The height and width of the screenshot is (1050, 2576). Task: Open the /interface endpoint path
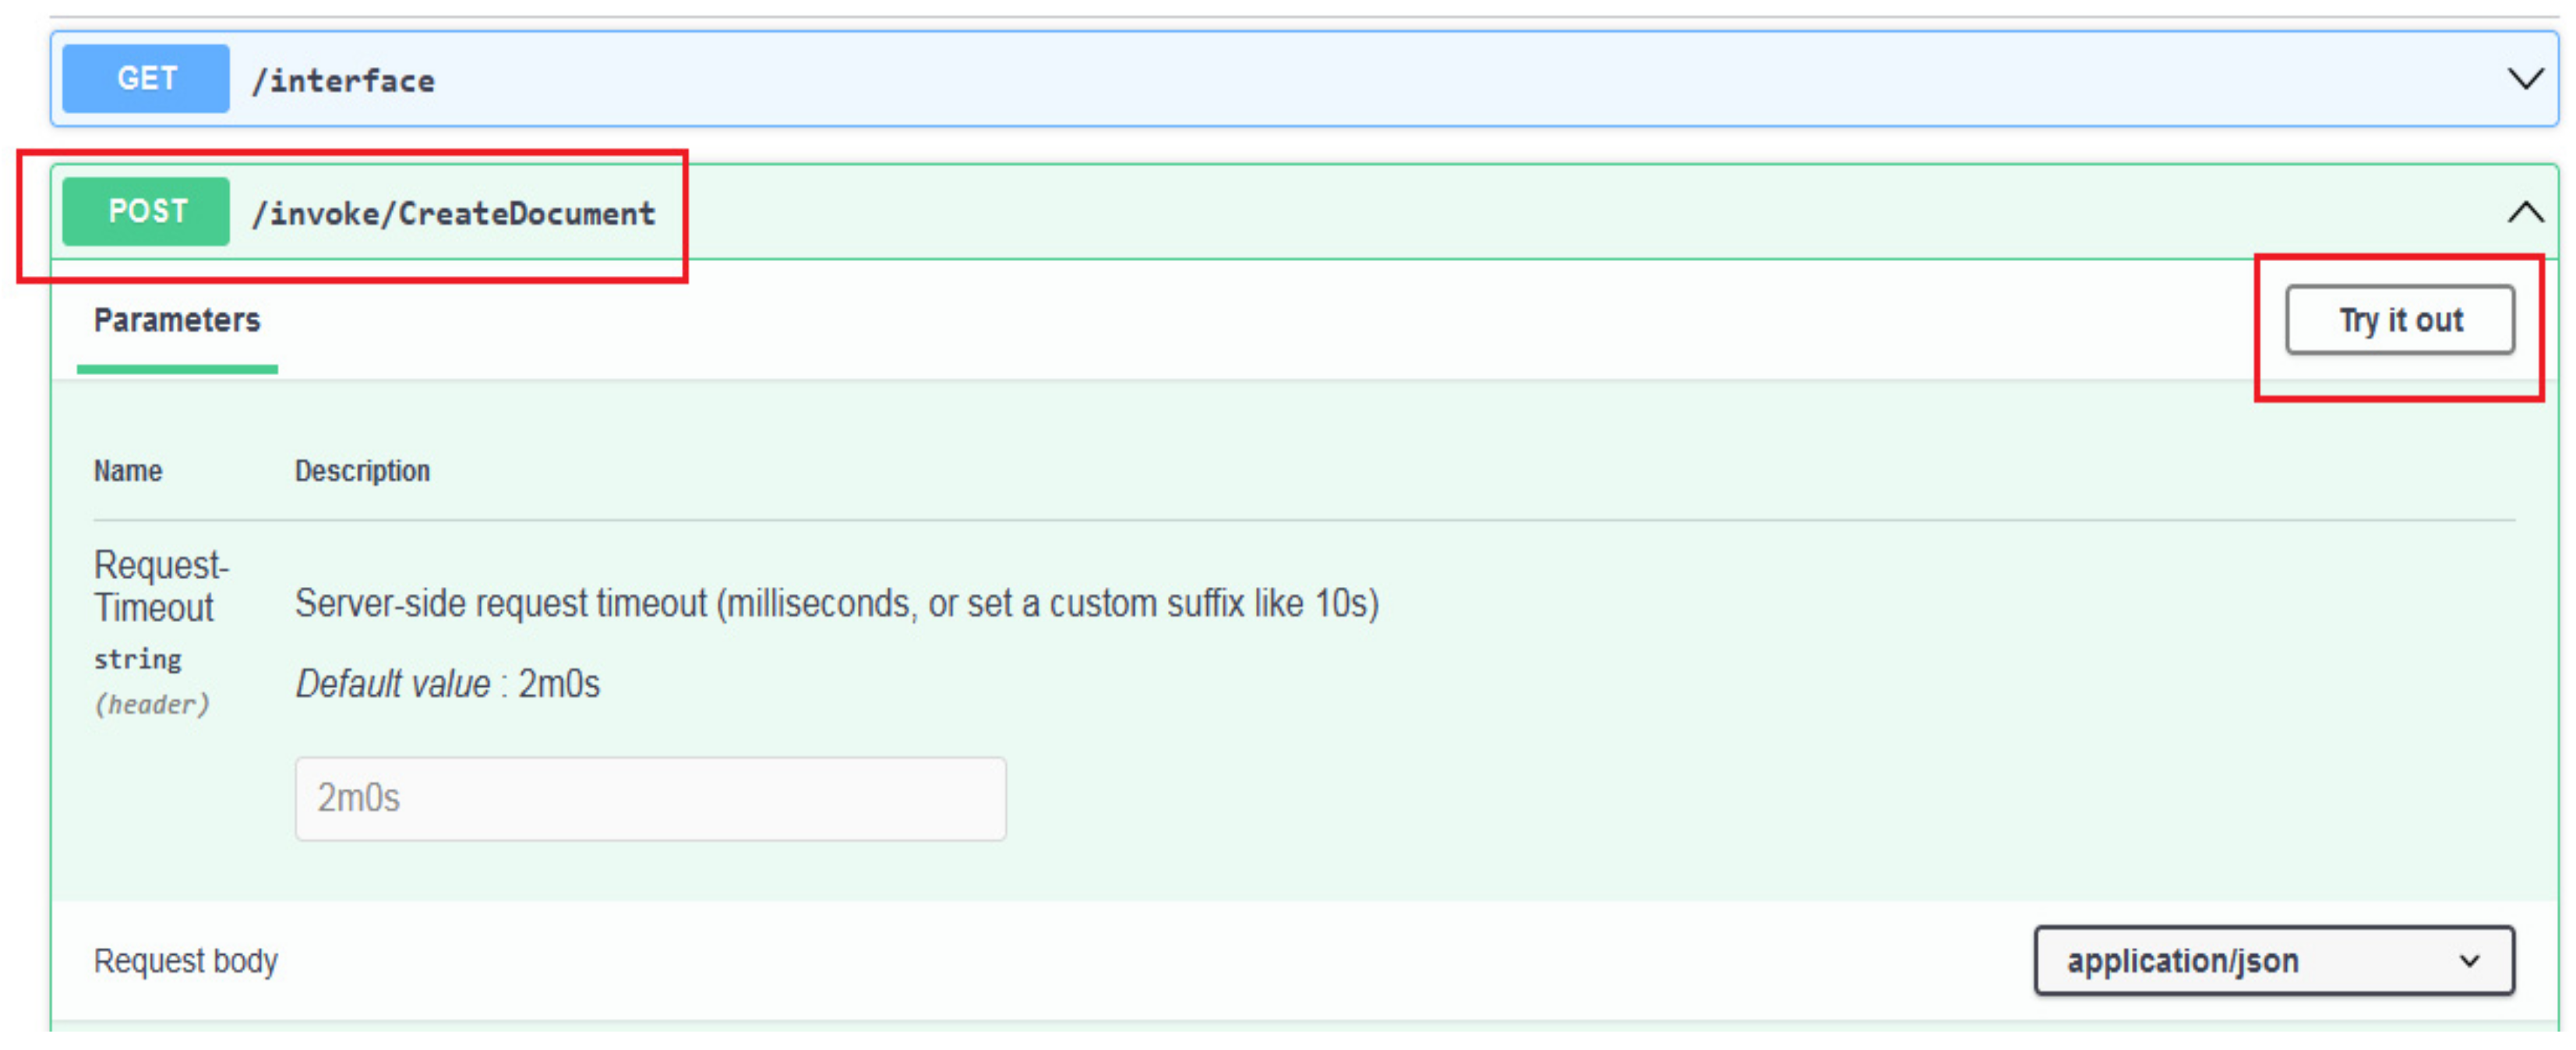(343, 80)
